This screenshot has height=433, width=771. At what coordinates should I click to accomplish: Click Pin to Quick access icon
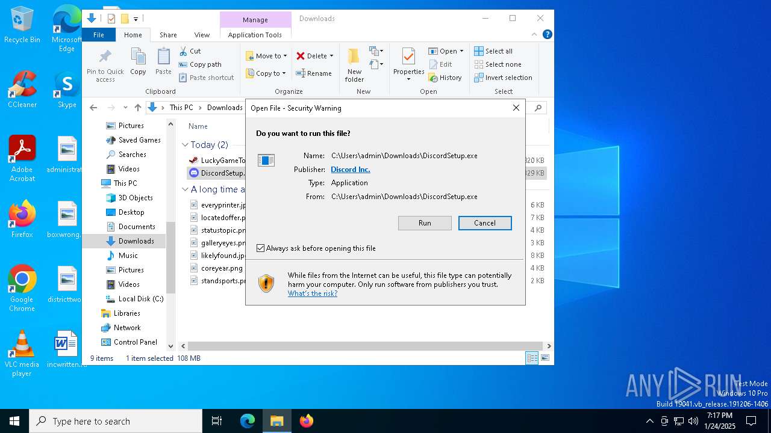click(105, 65)
